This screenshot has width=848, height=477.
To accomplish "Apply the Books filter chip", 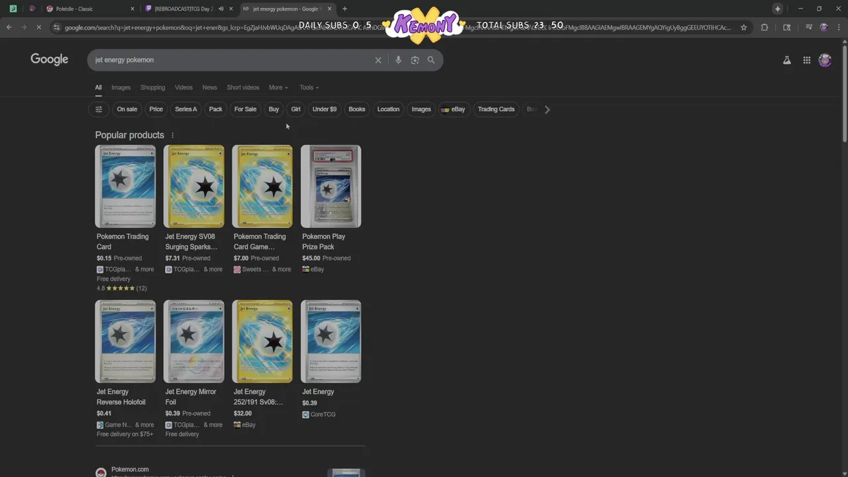I will (x=357, y=109).
